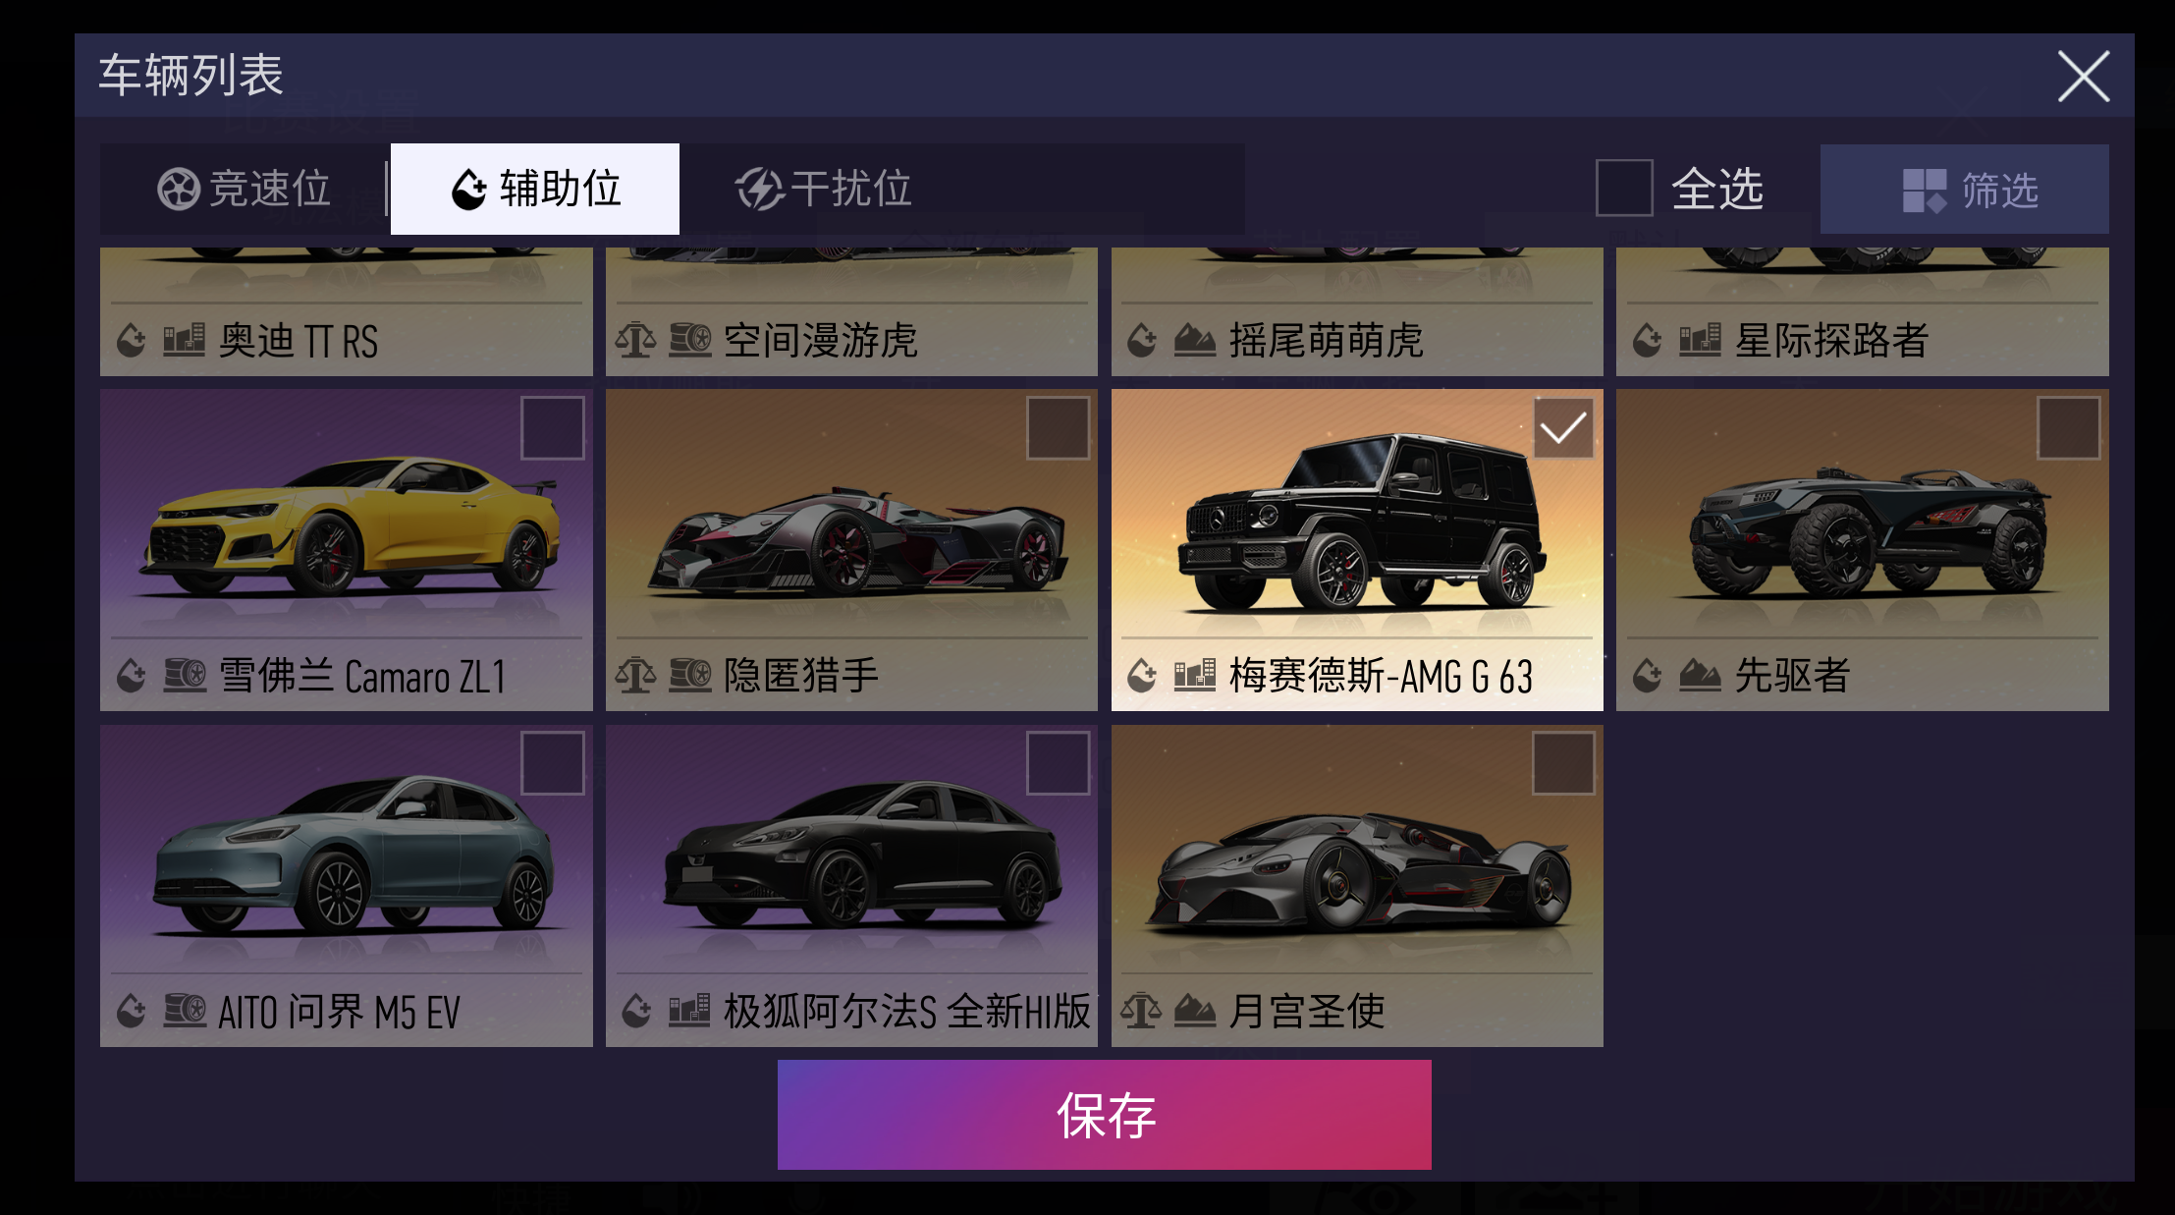Switch to the 干扰位 tab
The width and height of the screenshot is (2175, 1215).
pyautogui.click(x=824, y=189)
